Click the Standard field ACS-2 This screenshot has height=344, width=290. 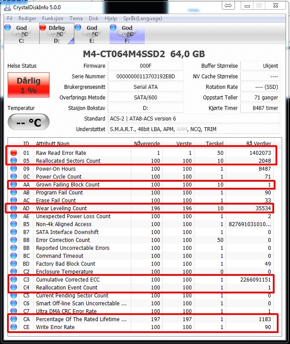click(x=194, y=118)
